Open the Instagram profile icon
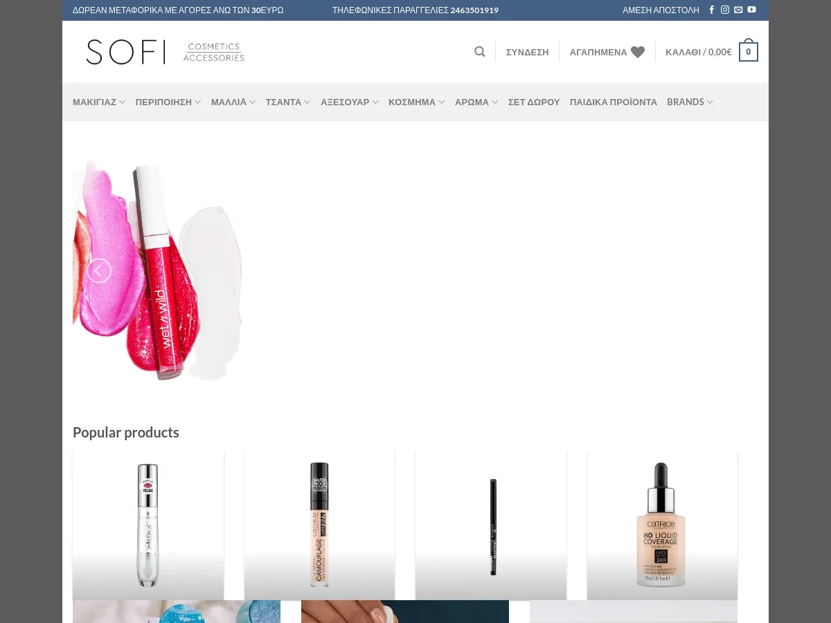 click(725, 10)
